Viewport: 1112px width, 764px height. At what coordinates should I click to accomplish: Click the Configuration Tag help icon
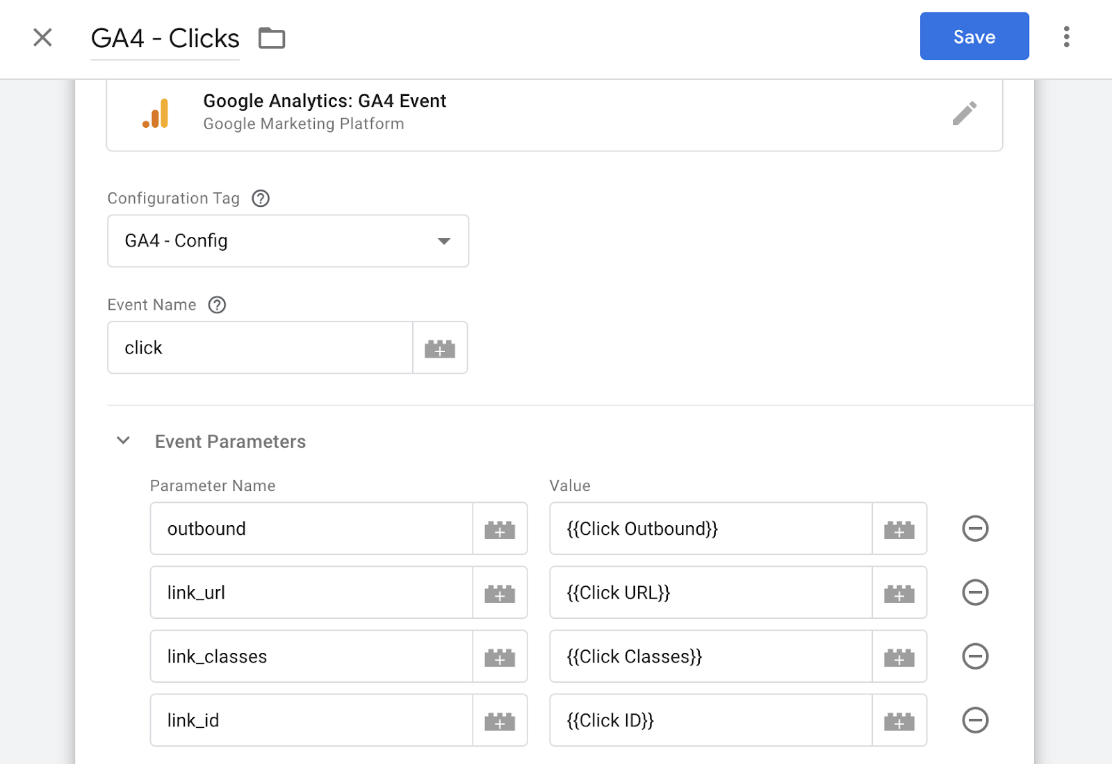click(261, 199)
